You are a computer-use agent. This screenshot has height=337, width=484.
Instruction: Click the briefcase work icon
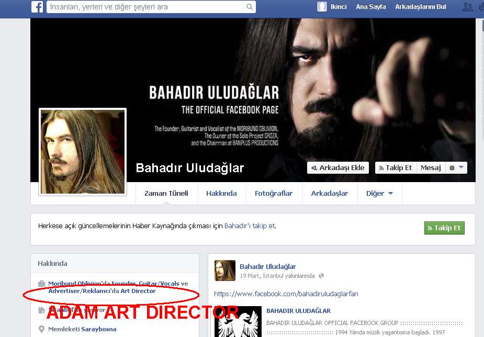(41, 284)
